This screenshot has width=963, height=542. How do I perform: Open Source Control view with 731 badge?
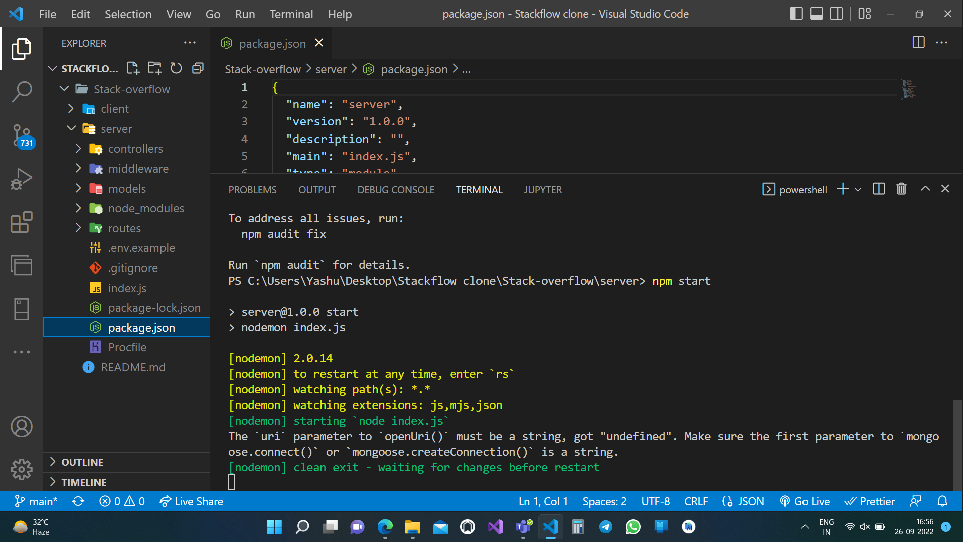[x=21, y=135]
